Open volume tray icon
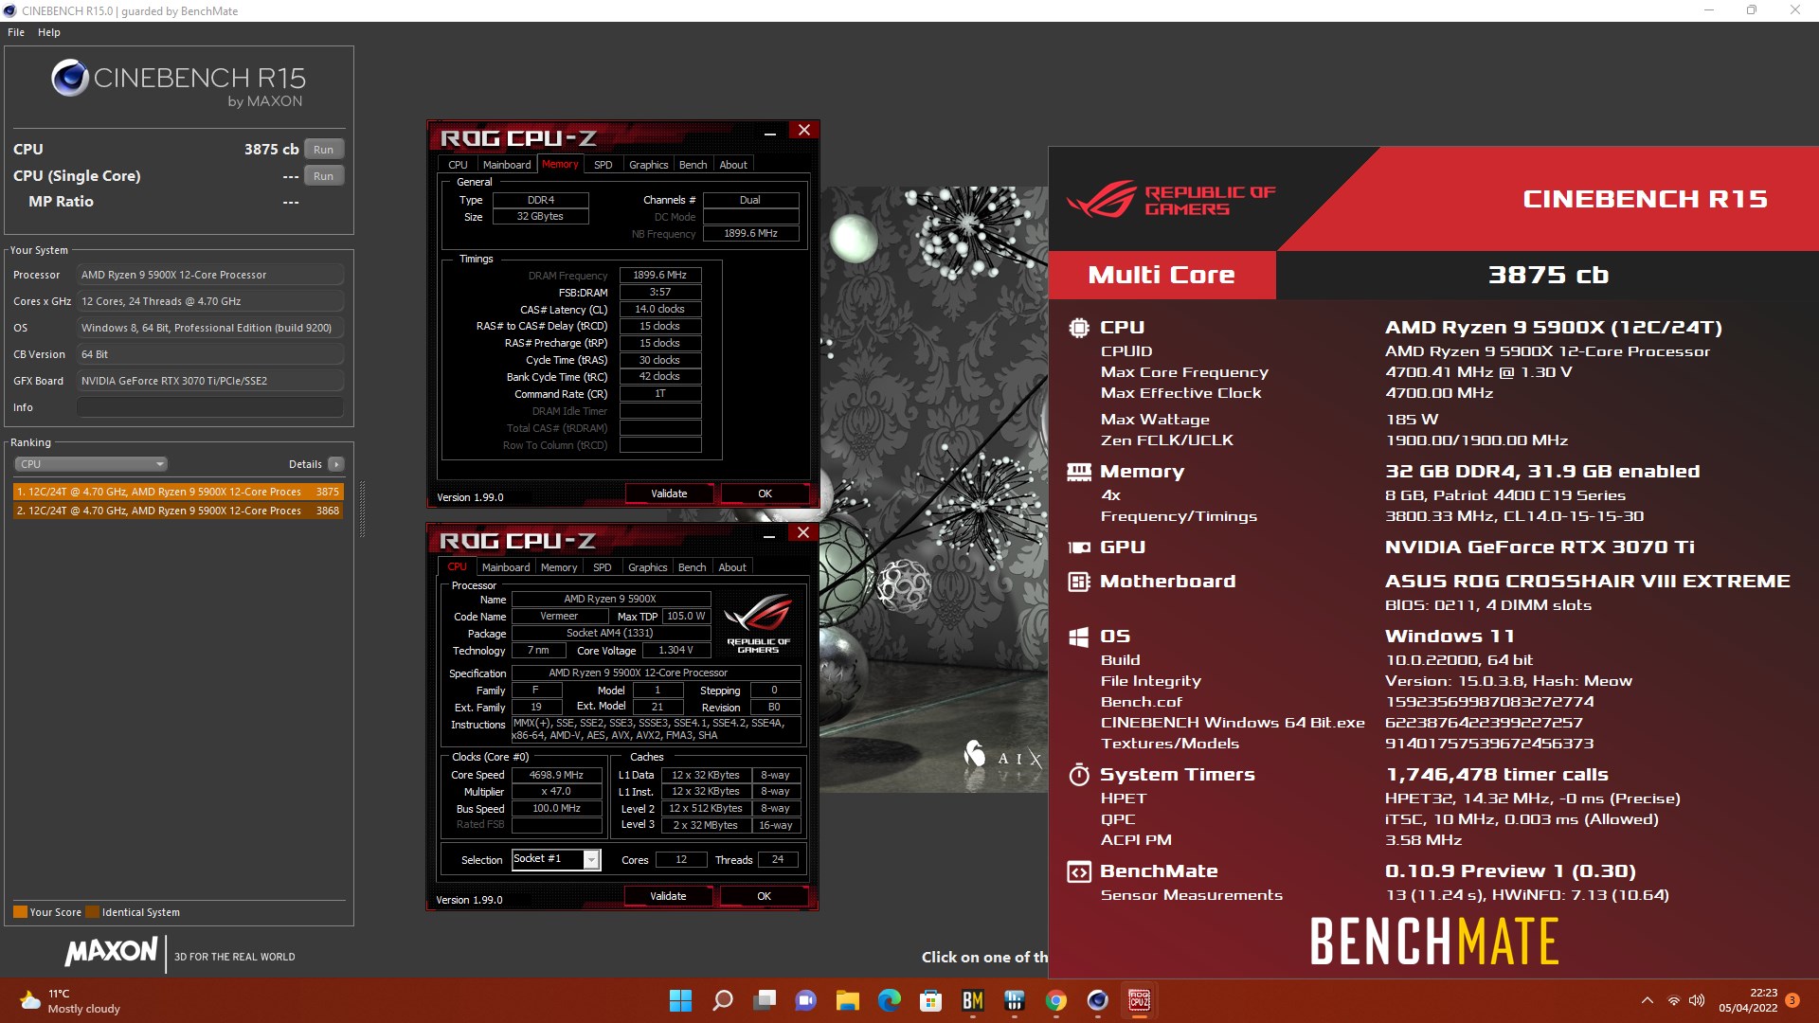Viewport: 1819px width, 1023px height. click(1697, 1000)
